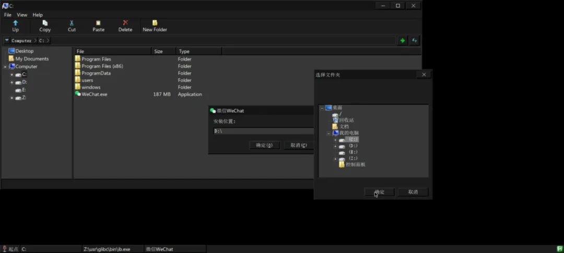Select the Program Files folder icon

pos(78,58)
